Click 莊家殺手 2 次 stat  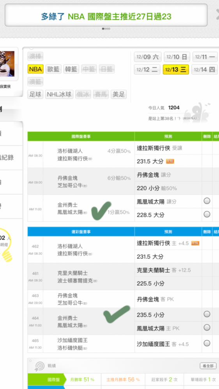tap(164, 380)
